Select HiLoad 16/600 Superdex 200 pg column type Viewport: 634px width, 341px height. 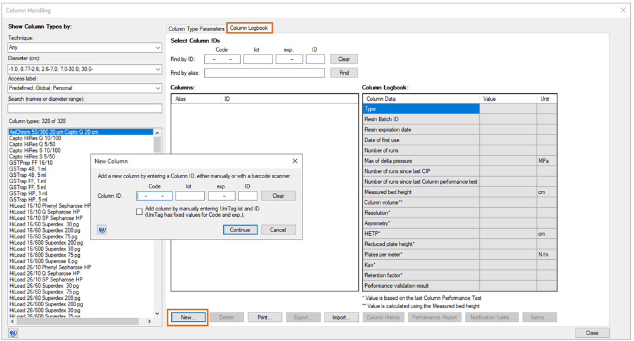tap(46, 243)
